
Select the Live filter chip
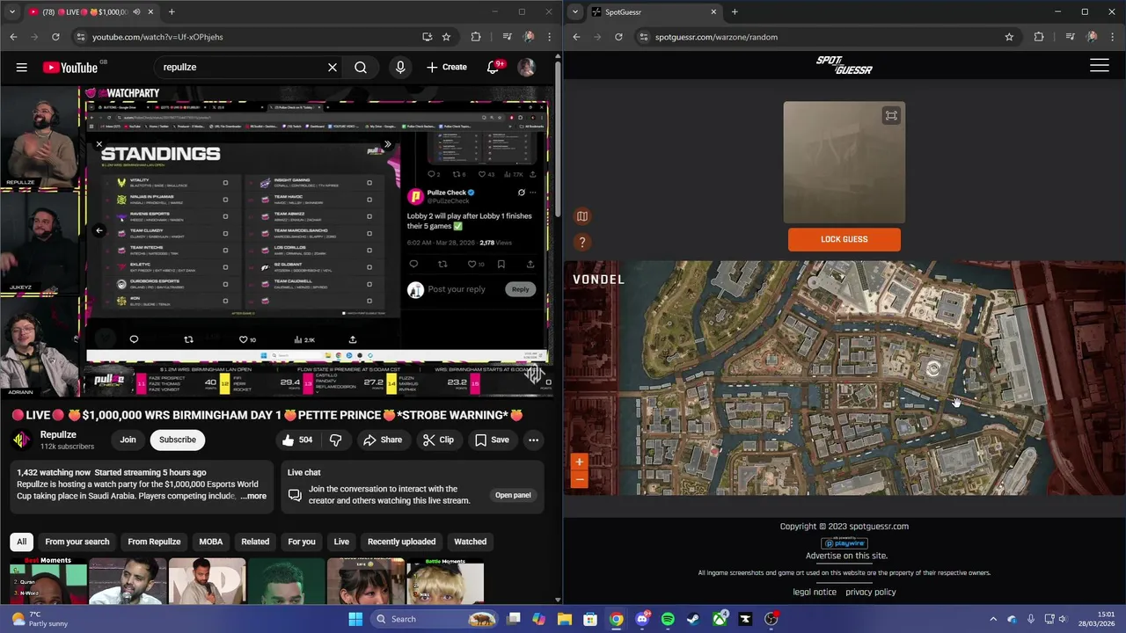(x=341, y=542)
